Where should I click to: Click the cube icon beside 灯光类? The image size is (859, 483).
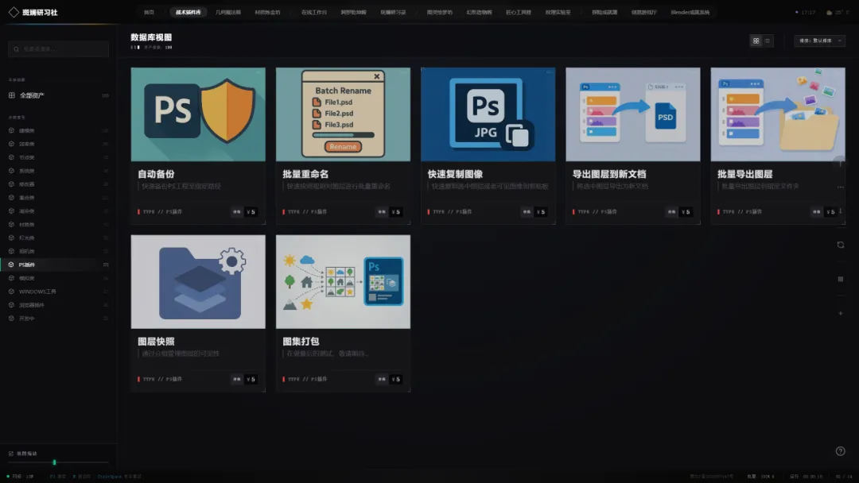(x=11, y=238)
